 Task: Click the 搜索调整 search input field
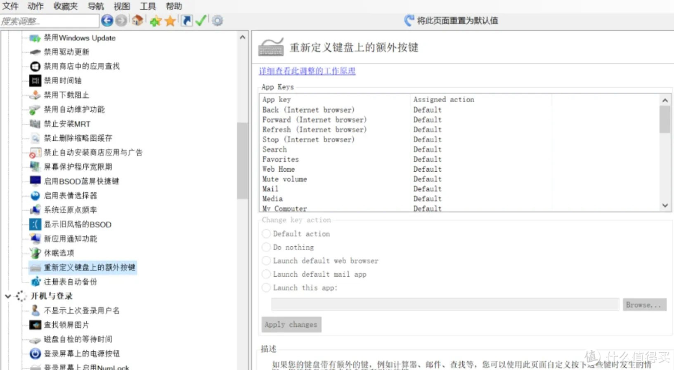50,21
